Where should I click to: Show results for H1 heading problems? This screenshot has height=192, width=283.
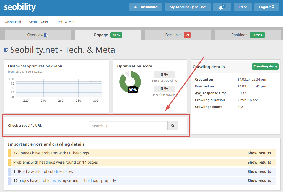[x=259, y=153]
